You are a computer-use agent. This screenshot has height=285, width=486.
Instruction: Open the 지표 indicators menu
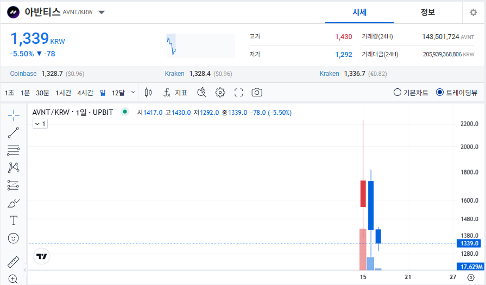pyautogui.click(x=175, y=93)
